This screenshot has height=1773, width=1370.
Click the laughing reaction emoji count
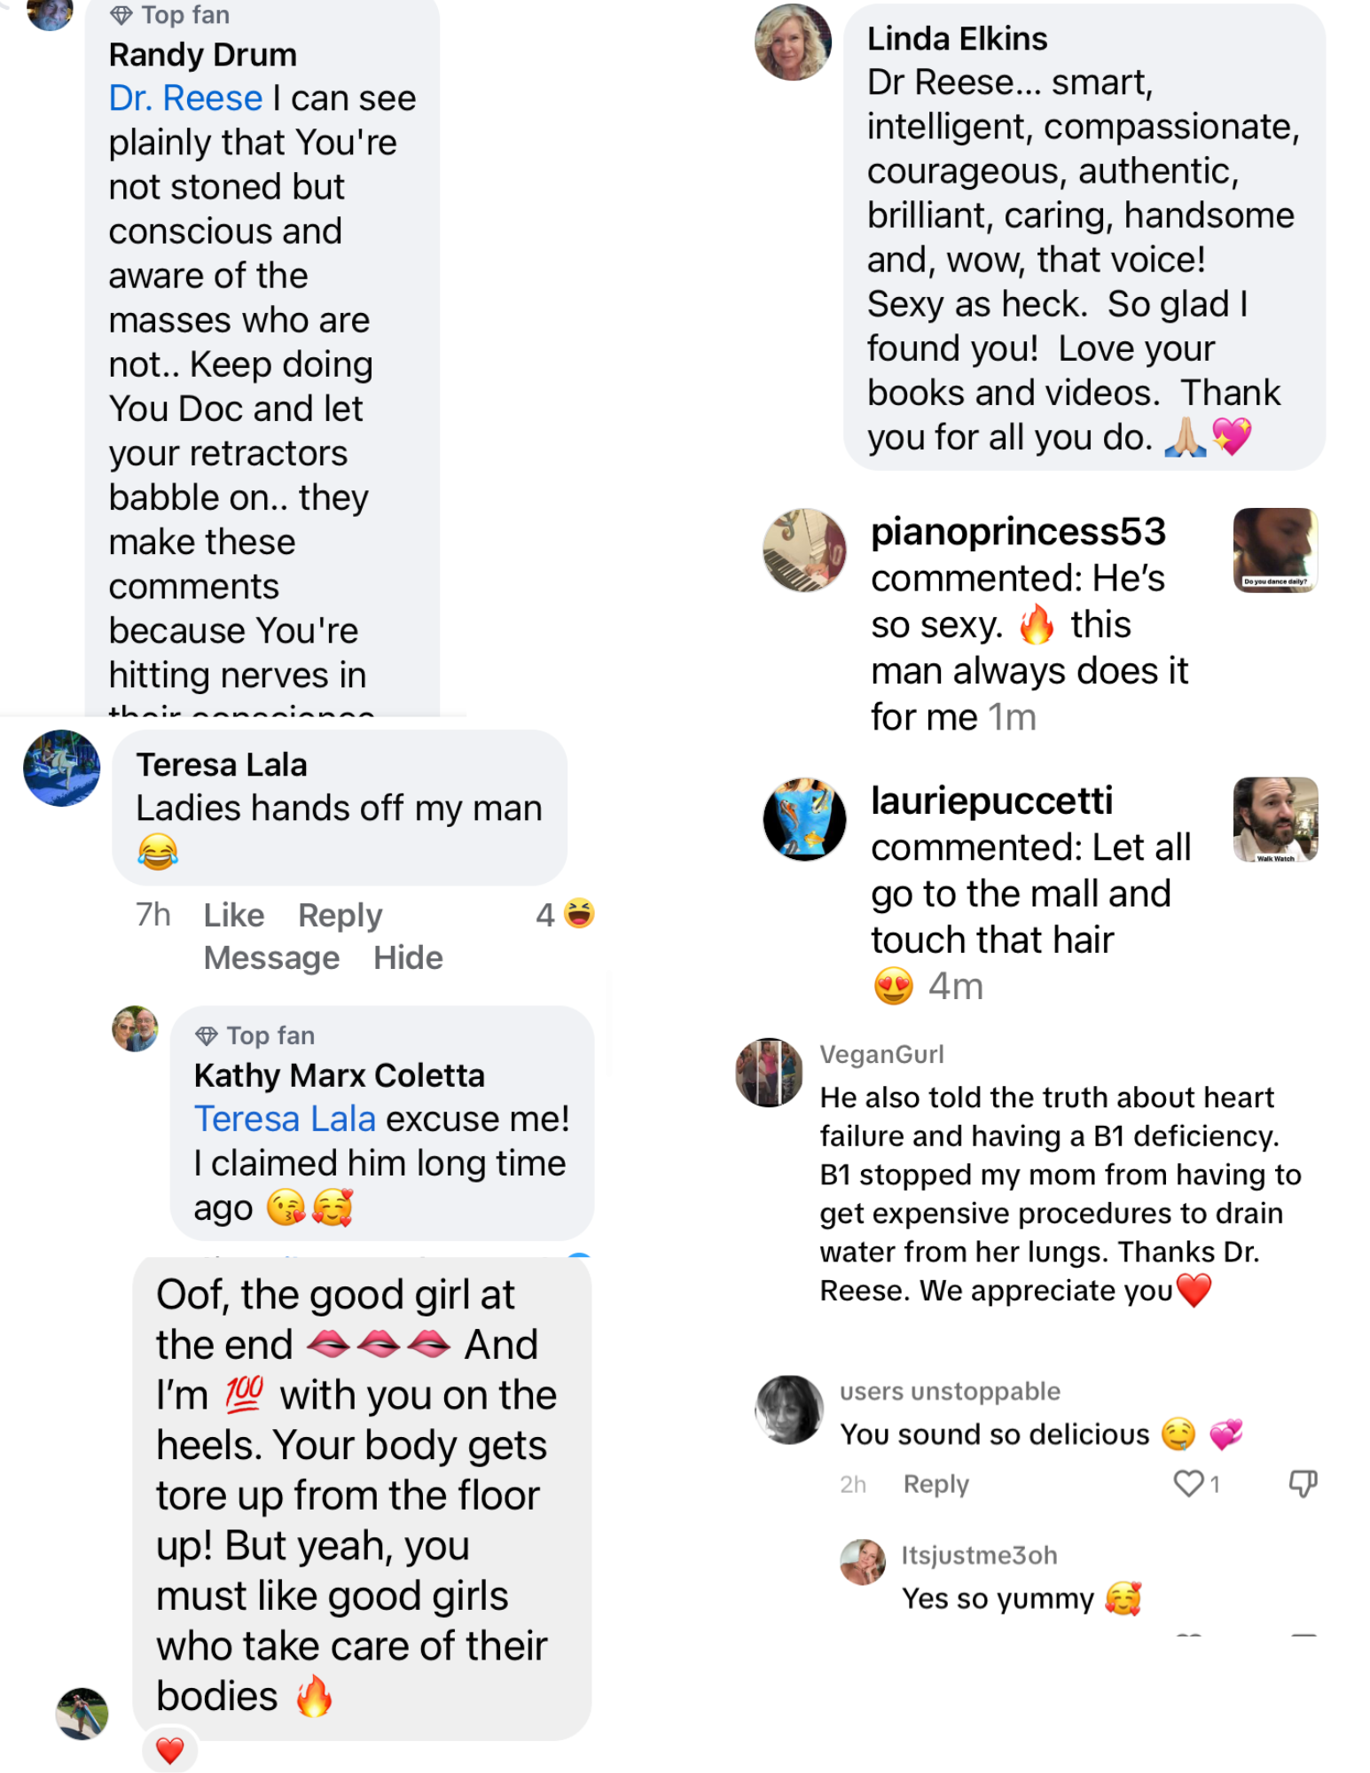click(565, 914)
